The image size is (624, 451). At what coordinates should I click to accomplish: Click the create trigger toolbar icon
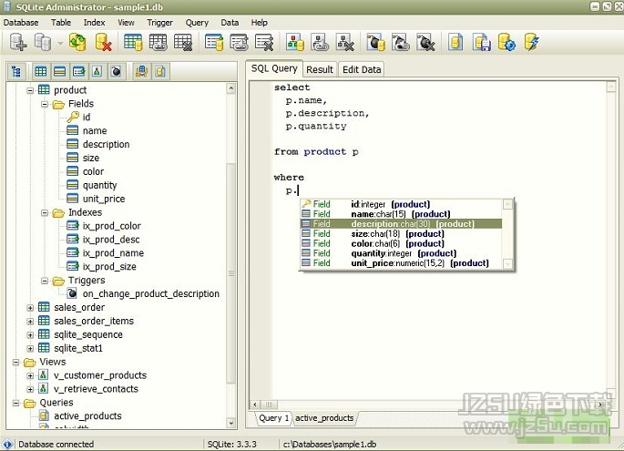375,42
